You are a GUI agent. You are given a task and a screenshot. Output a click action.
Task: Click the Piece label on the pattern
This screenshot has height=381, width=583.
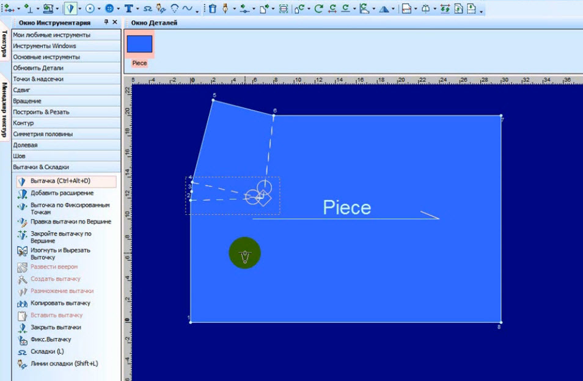pos(346,207)
